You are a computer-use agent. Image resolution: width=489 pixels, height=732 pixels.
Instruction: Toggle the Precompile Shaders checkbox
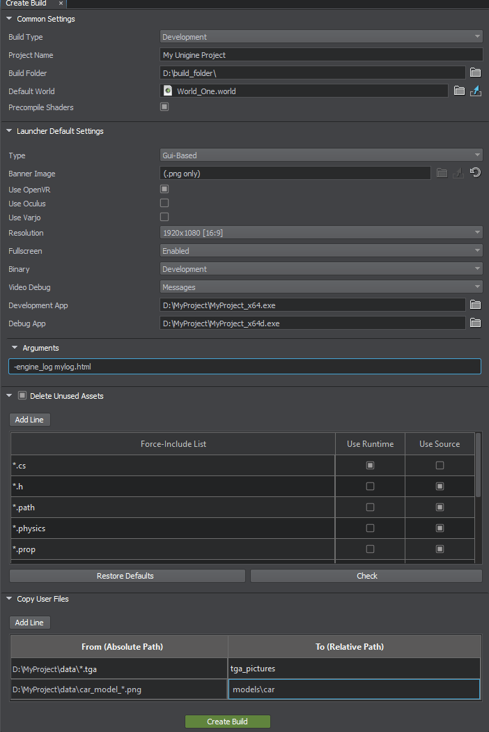click(x=164, y=107)
